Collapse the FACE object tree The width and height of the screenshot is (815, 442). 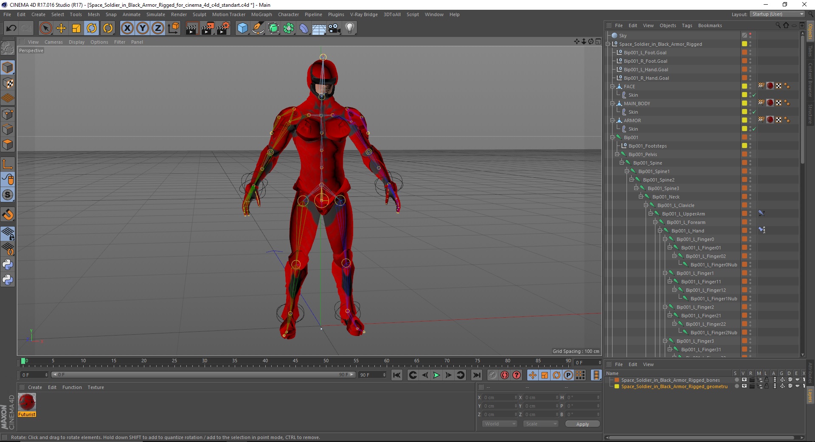(x=613, y=87)
